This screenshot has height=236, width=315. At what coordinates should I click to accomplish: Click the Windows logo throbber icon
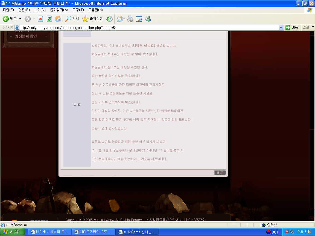[x=310, y=10]
